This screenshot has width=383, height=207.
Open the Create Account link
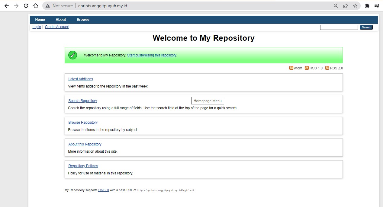click(x=57, y=27)
